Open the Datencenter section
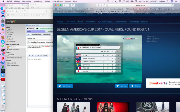The image size is (180, 112). (x=121, y=22)
